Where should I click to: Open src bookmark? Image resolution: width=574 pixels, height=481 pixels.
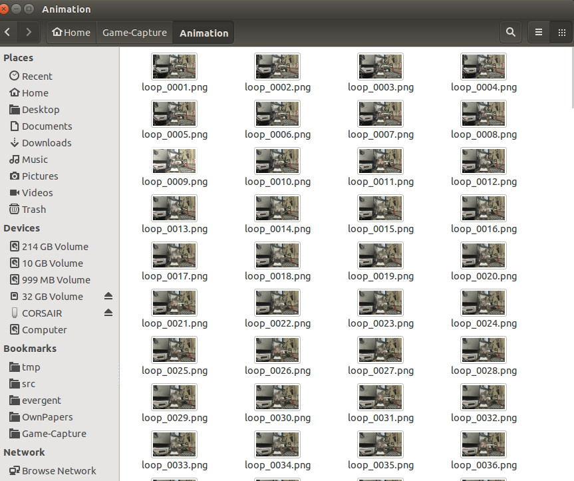pyautogui.click(x=59, y=384)
